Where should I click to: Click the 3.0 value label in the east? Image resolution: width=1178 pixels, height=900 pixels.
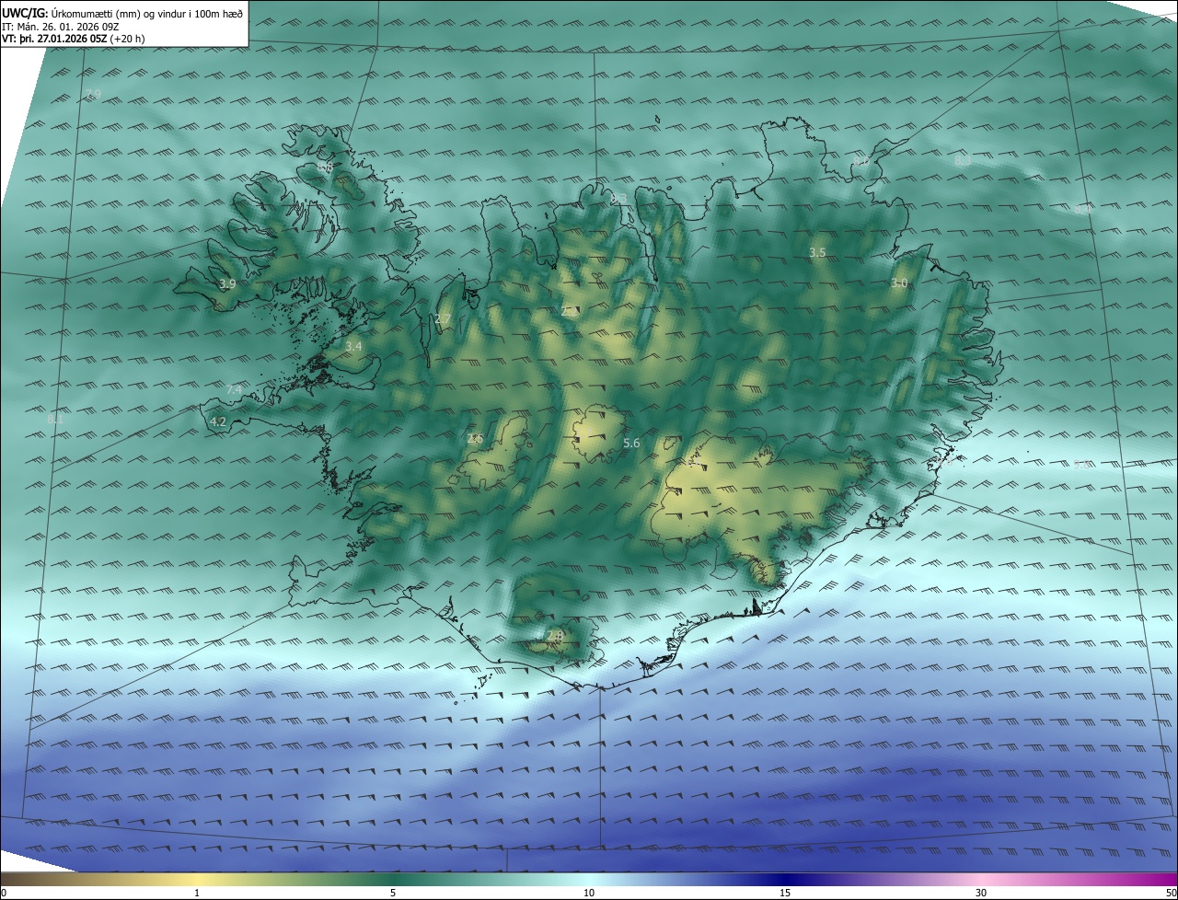[899, 283]
